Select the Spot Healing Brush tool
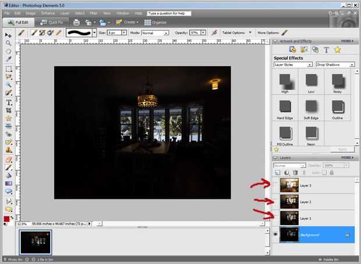This screenshot has height=264, width=361. click(9, 142)
